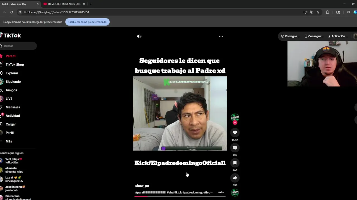Viewport: 357px width, 200px height.
Task: Open the Chrome extensions puzzle icon
Action: pyautogui.click(x=328, y=12)
